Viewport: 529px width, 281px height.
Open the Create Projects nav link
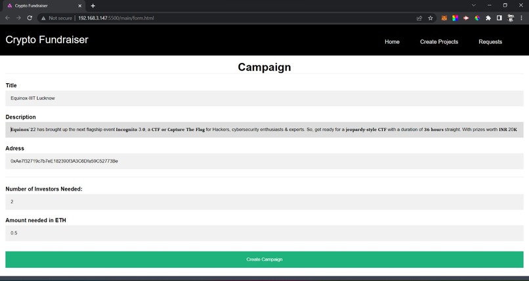coord(439,42)
